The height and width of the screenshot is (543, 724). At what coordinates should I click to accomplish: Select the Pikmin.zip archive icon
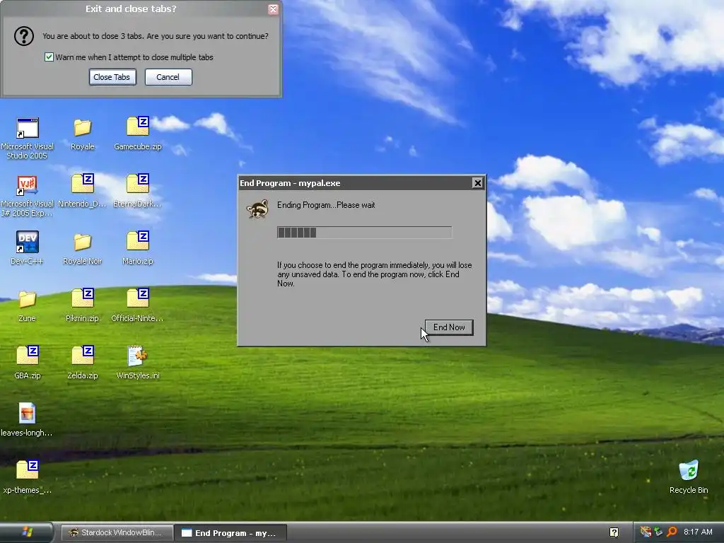point(82,298)
